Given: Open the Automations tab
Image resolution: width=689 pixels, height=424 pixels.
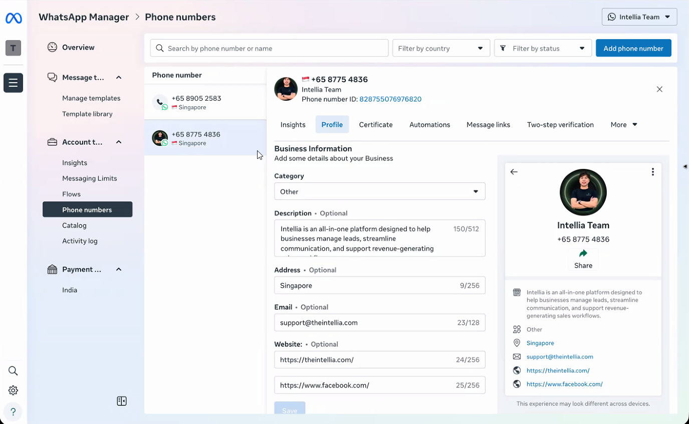Looking at the screenshot, I should pos(430,125).
